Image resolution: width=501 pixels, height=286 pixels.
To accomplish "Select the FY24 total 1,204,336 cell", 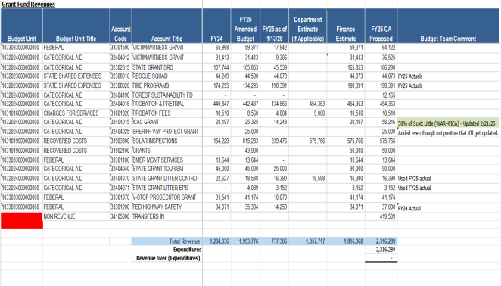I will (216, 241).
